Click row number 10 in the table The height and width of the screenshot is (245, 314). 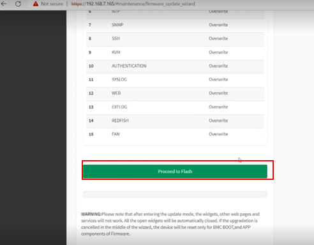[x=91, y=66]
